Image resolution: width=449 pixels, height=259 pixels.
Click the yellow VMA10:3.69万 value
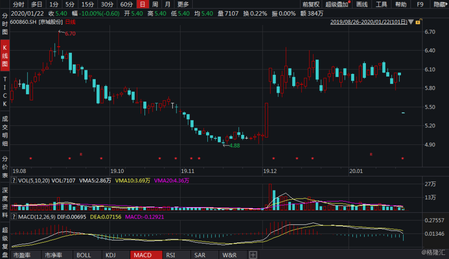(132, 181)
